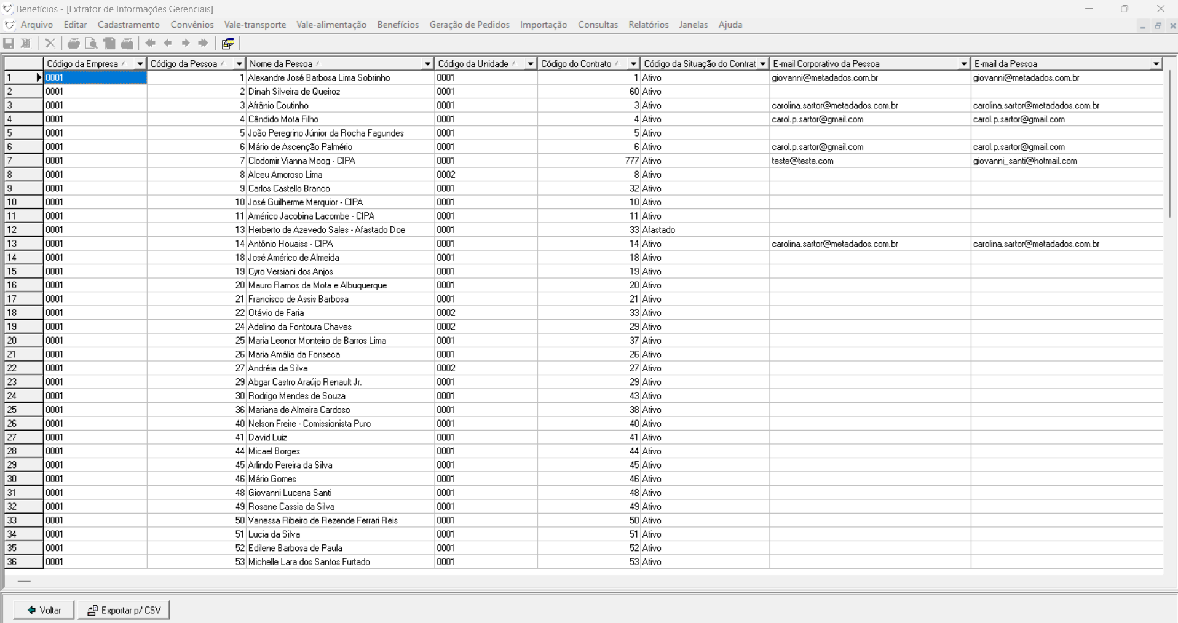Click the Afastado status cell
The width and height of the screenshot is (1178, 623).
(705, 230)
